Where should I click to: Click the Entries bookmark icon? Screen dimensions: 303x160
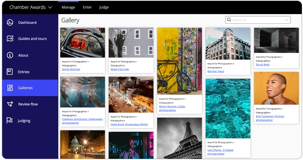pyautogui.click(x=10, y=72)
